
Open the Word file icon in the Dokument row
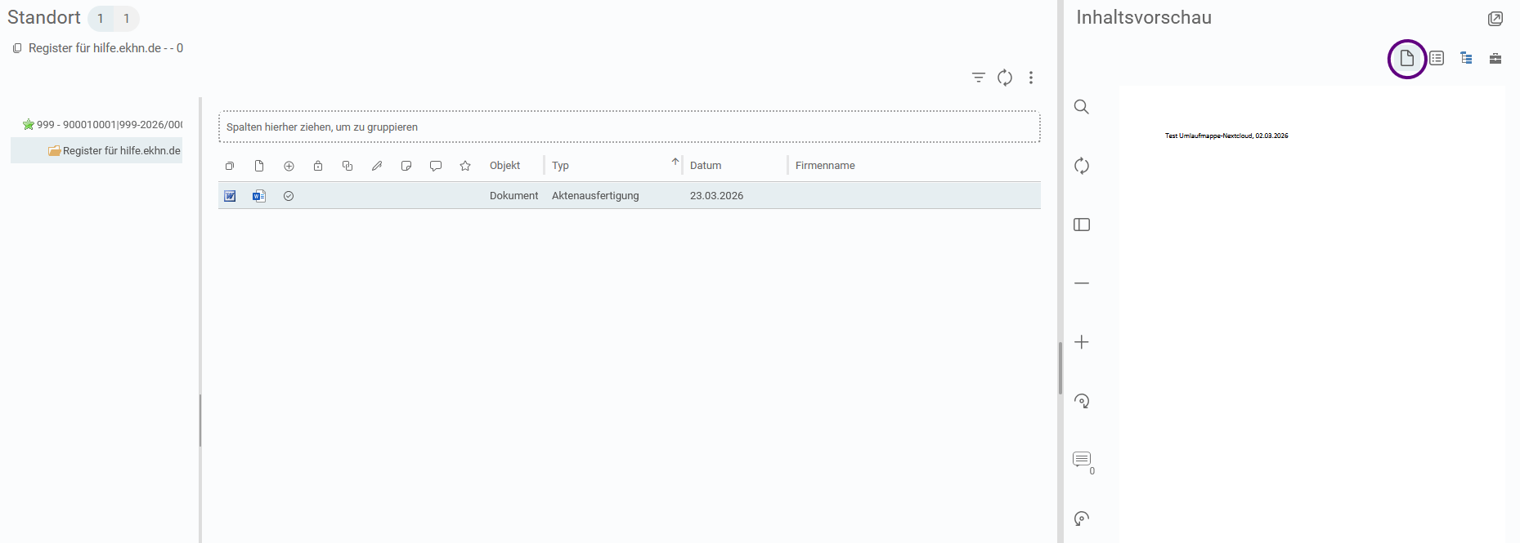tap(259, 196)
